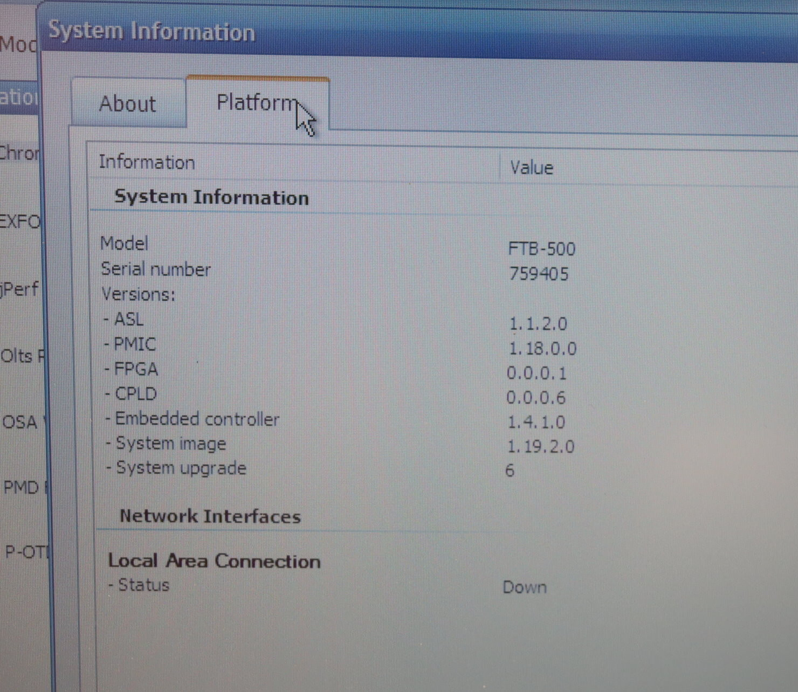This screenshot has width=798, height=692.
Task: Click the System upgrade value 6
Action: 510,470
